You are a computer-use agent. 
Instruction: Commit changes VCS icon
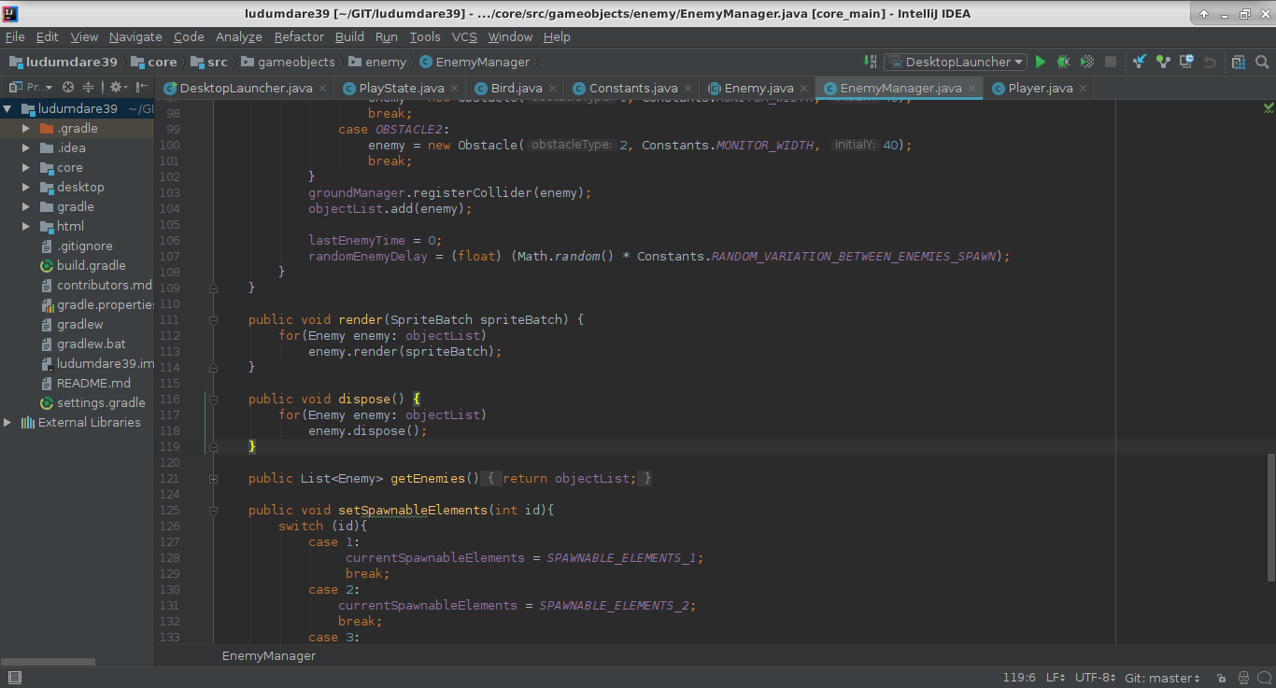1163,62
